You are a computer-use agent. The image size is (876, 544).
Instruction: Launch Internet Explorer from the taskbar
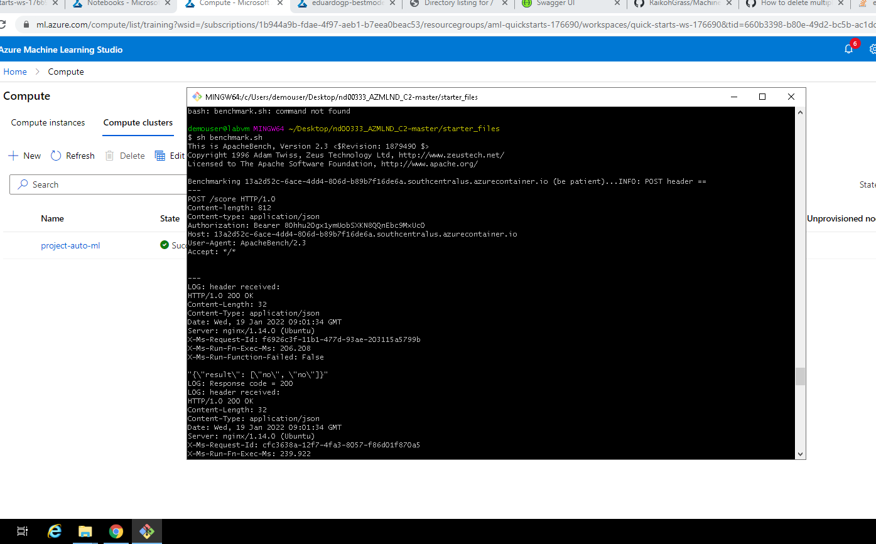[55, 531]
